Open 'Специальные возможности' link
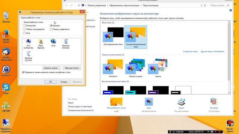The width and height of the screenshot is (239, 134). click(x=81, y=110)
